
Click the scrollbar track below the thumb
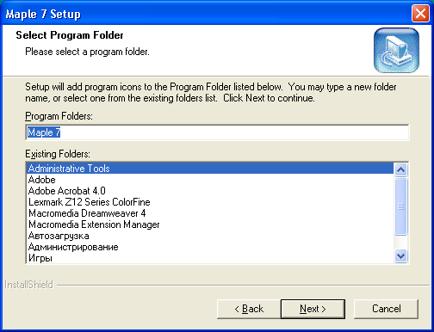click(x=400, y=243)
